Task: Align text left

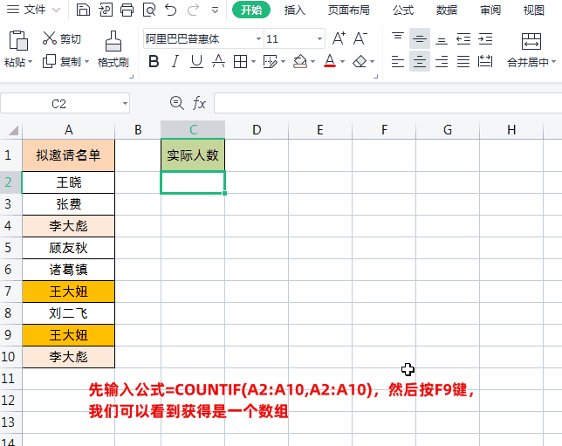Action: click(398, 62)
